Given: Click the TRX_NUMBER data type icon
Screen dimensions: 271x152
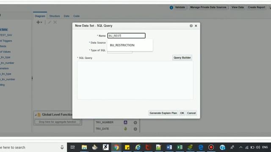Looking at the screenshot, I should click(125, 122).
